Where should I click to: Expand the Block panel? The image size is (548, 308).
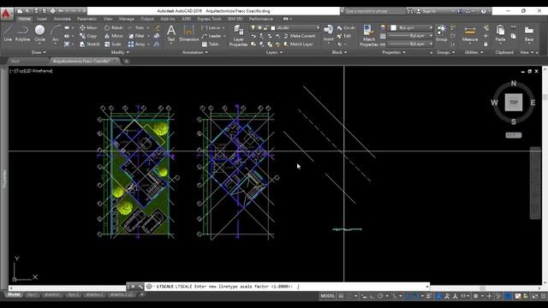coord(339,52)
